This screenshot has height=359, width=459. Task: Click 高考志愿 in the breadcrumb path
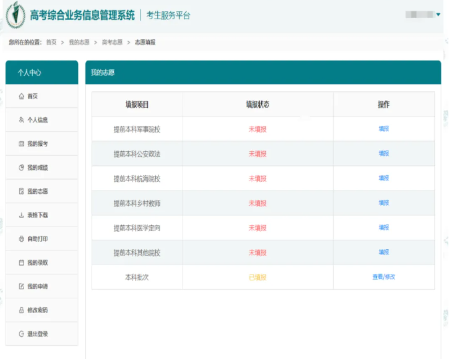click(112, 43)
